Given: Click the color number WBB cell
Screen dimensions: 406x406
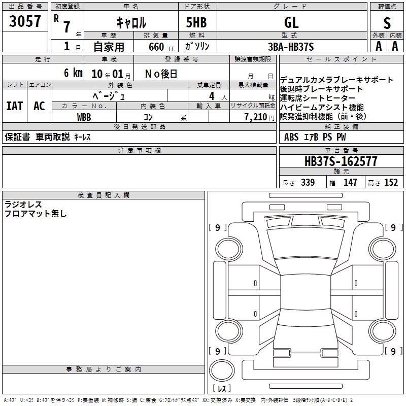Looking at the screenshot, I should pos(84,117).
